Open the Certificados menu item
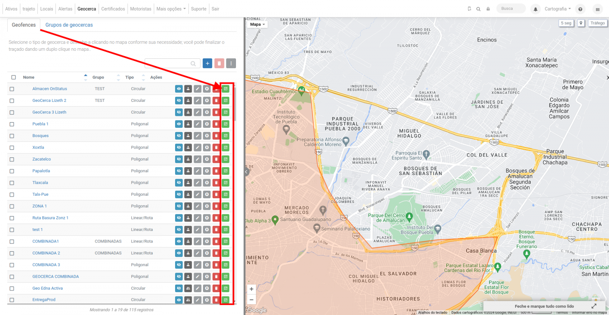This screenshot has height=315, width=609. point(113,9)
